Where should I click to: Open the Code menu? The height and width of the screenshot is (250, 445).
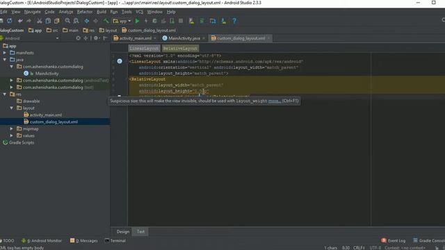pyautogui.click(x=49, y=12)
